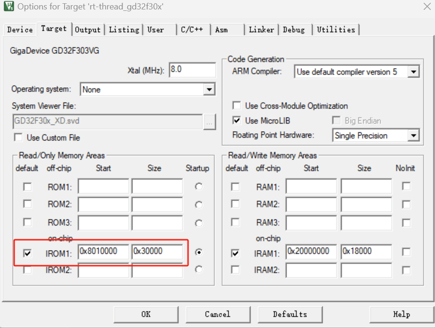The height and width of the screenshot is (328, 435).
Task: Switch to the C/C++ tab
Action: (x=192, y=29)
